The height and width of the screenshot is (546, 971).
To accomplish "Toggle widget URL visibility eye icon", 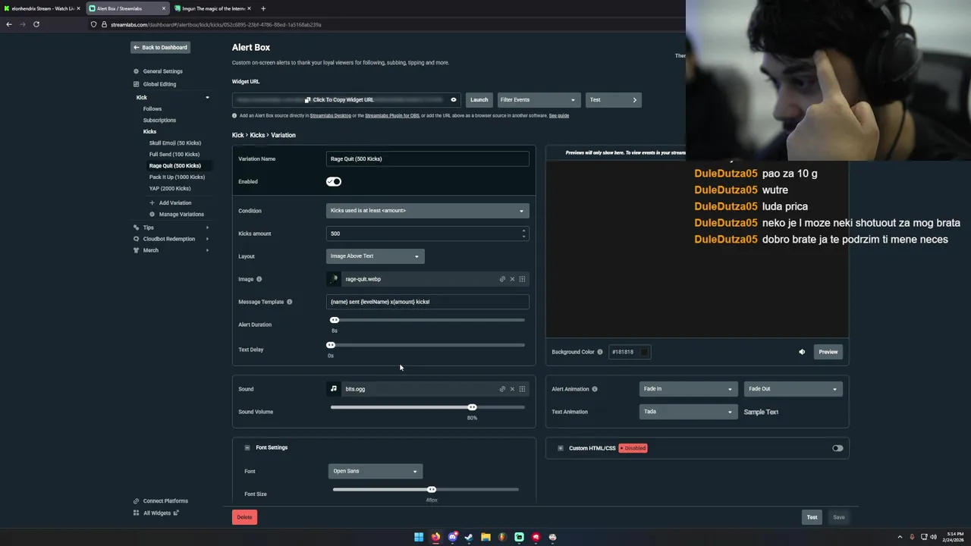I will 454,99.
